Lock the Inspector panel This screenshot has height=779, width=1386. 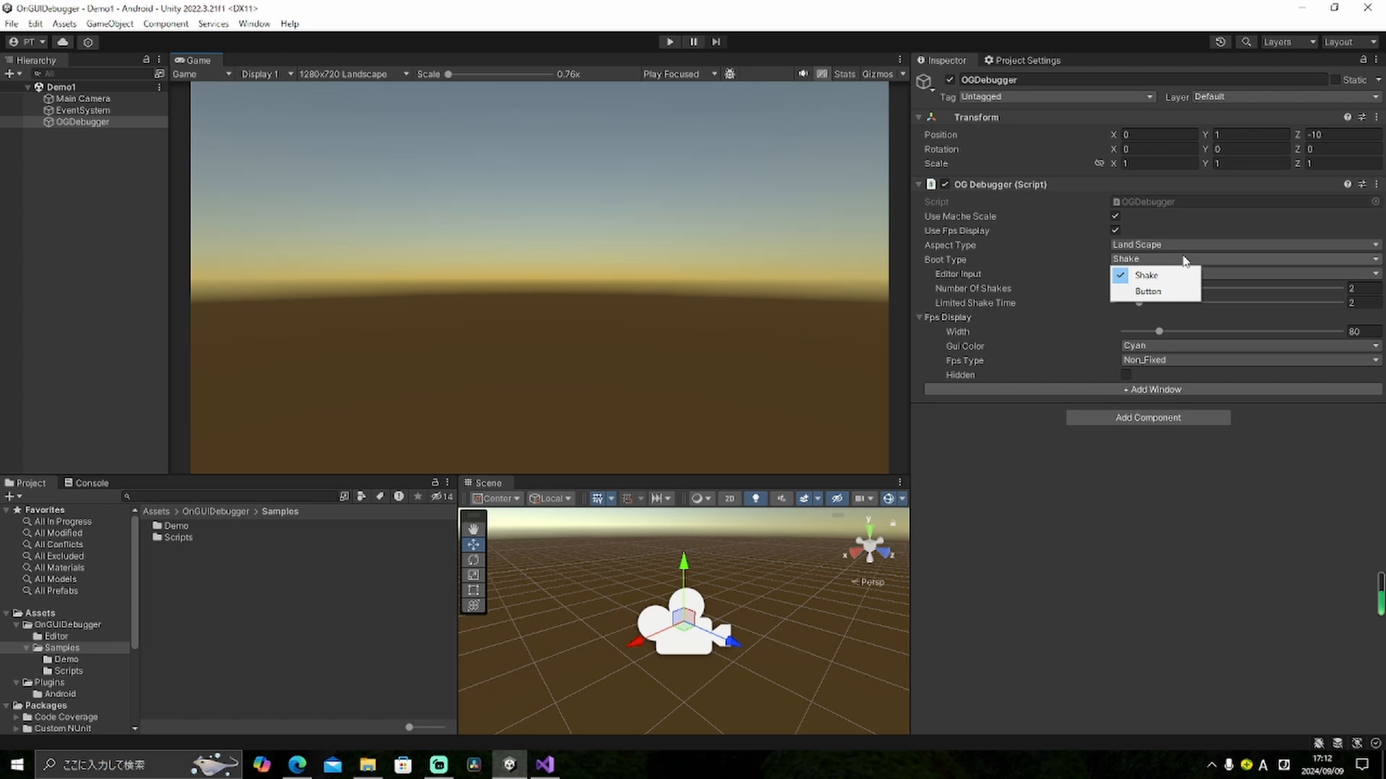(1363, 60)
